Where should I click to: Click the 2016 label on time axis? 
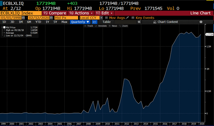point(165,124)
